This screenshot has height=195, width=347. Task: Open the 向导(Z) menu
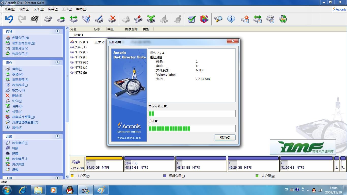53,9
